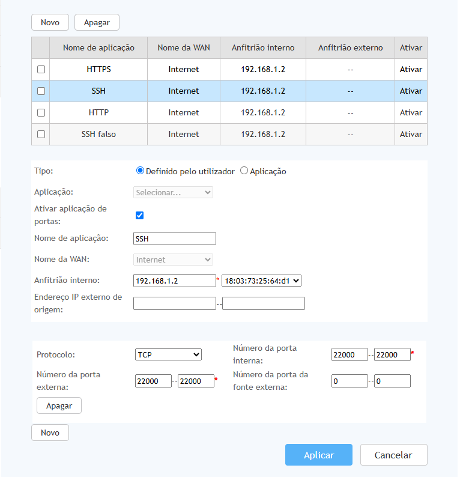
Task: Click the Aplicar button
Action: pyautogui.click(x=318, y=455)
